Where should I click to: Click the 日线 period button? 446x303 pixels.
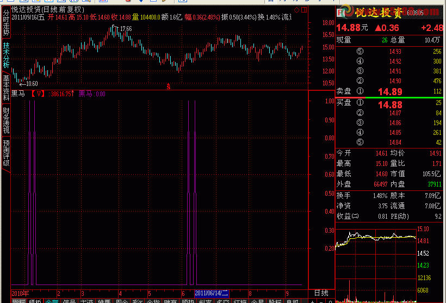click(321, 293)
